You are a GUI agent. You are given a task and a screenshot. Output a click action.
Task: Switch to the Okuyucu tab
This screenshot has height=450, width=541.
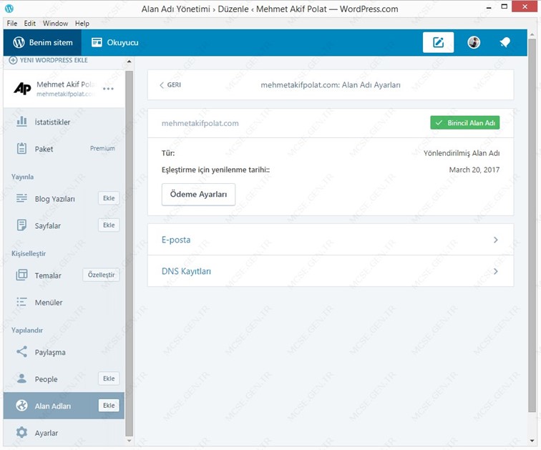coord(115,42)
